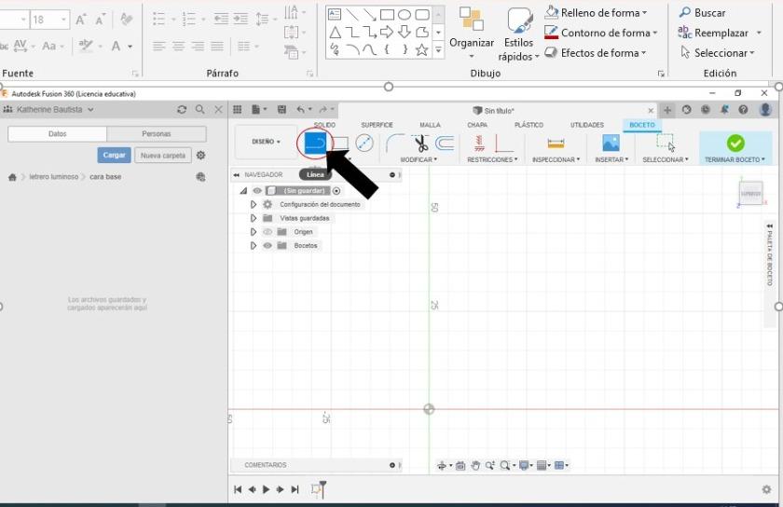Switch to the SUPERFICIE tab
The width and height of the screenshot is (783, 507).
point(377,125)
